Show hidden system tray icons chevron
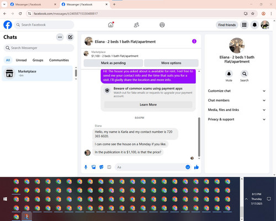276x221 pixels. click(246, 199)
